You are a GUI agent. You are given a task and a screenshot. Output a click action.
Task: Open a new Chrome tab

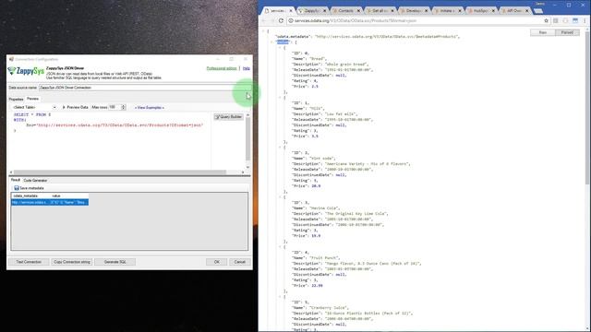[x=538, y=11]
